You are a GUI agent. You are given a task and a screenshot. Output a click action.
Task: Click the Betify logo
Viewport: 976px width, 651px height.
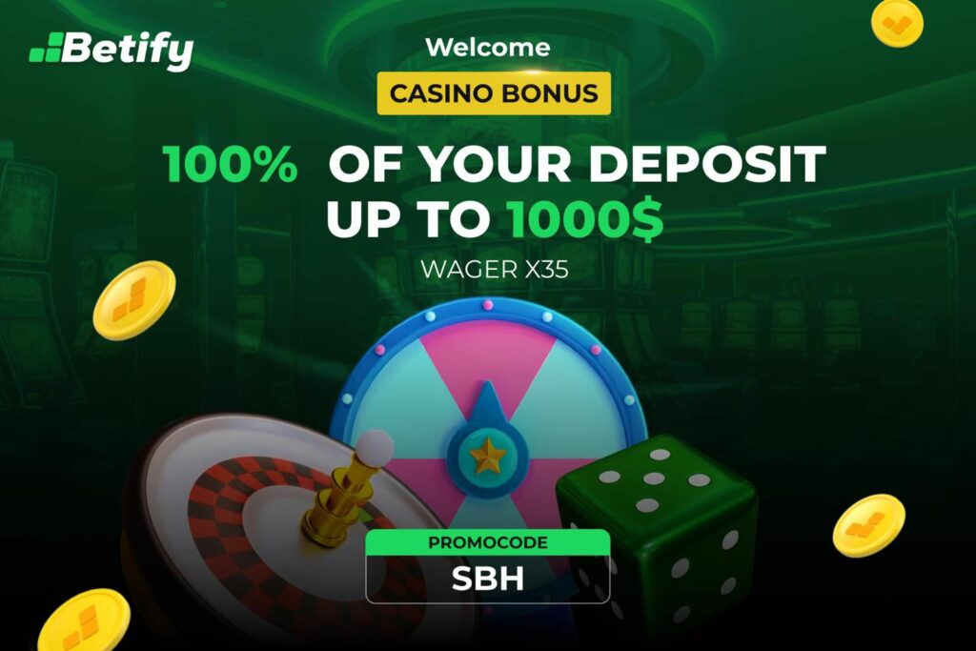pos(112,51)
